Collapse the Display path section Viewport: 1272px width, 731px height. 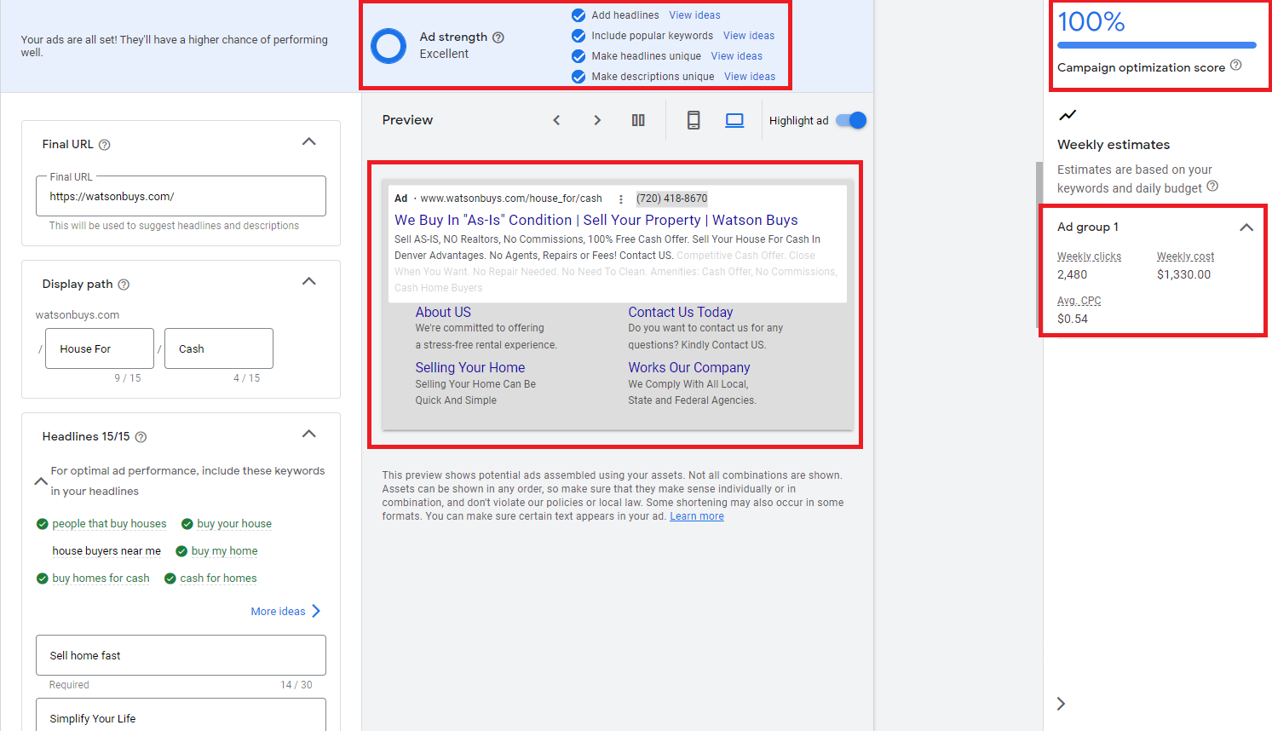coord(308,281)
